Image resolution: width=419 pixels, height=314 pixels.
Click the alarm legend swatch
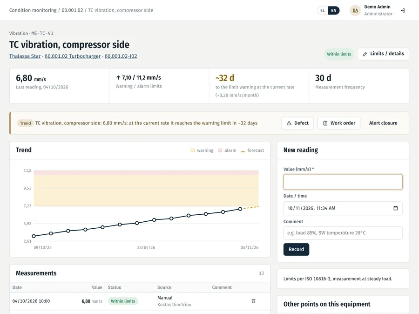click(220, 150)
